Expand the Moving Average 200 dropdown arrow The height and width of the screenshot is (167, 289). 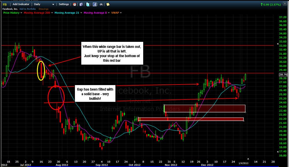pos(52,13)
